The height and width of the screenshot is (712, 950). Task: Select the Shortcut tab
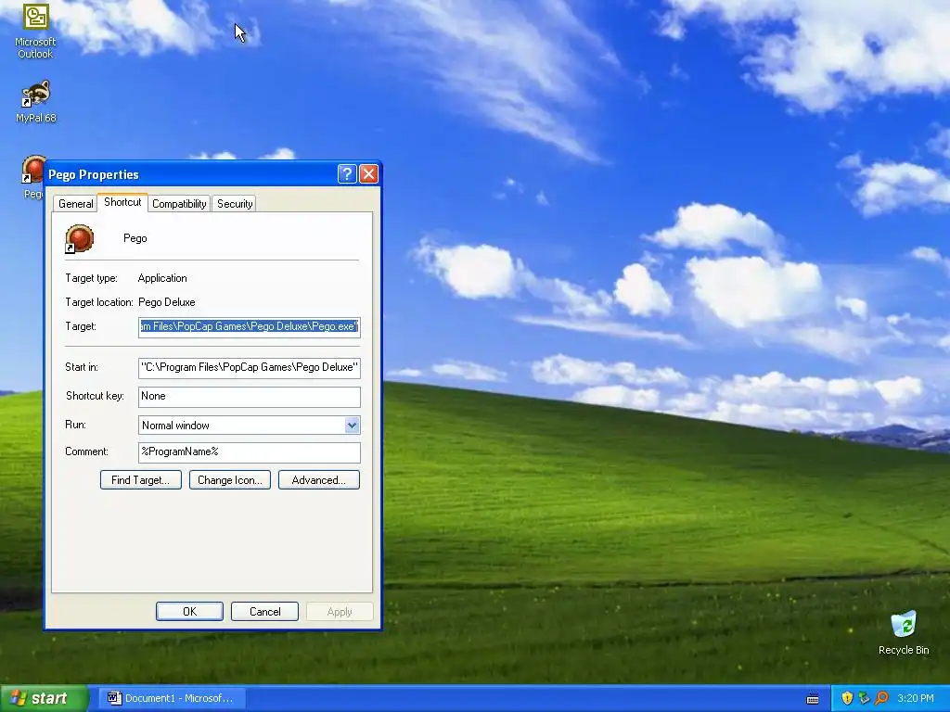(x=122, y=202)
